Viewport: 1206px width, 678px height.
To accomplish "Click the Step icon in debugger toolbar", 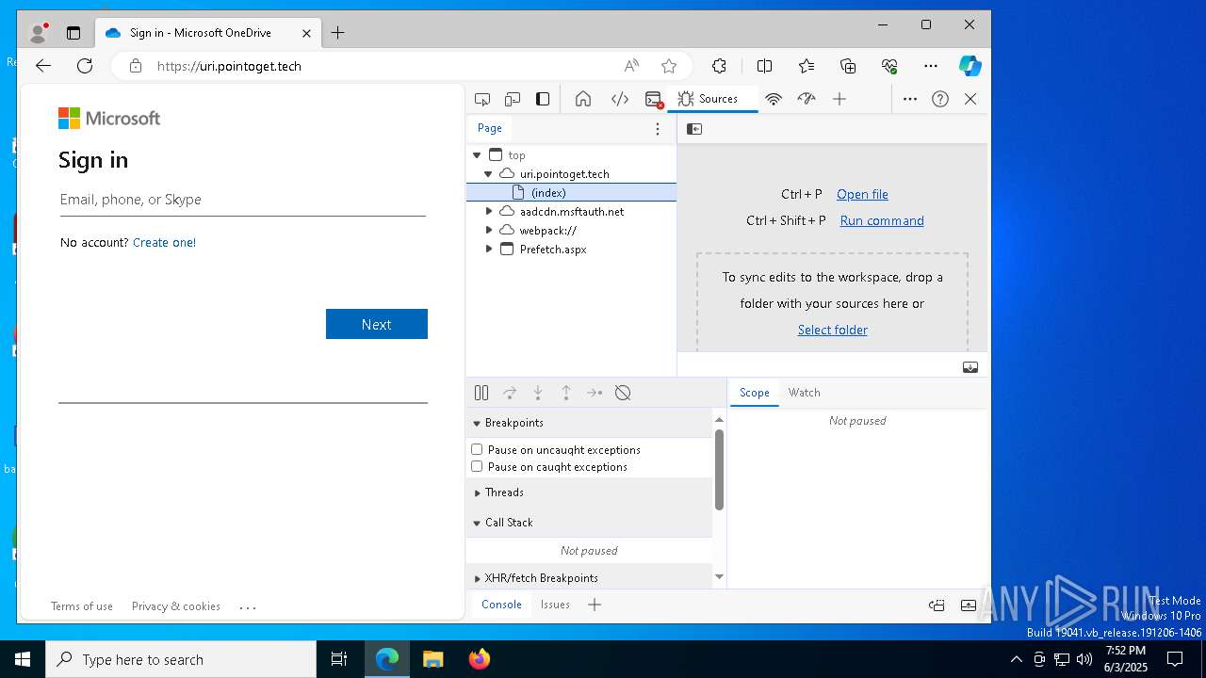I will pos(595,393).
